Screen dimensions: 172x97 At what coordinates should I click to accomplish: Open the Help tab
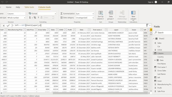(18, 7)
